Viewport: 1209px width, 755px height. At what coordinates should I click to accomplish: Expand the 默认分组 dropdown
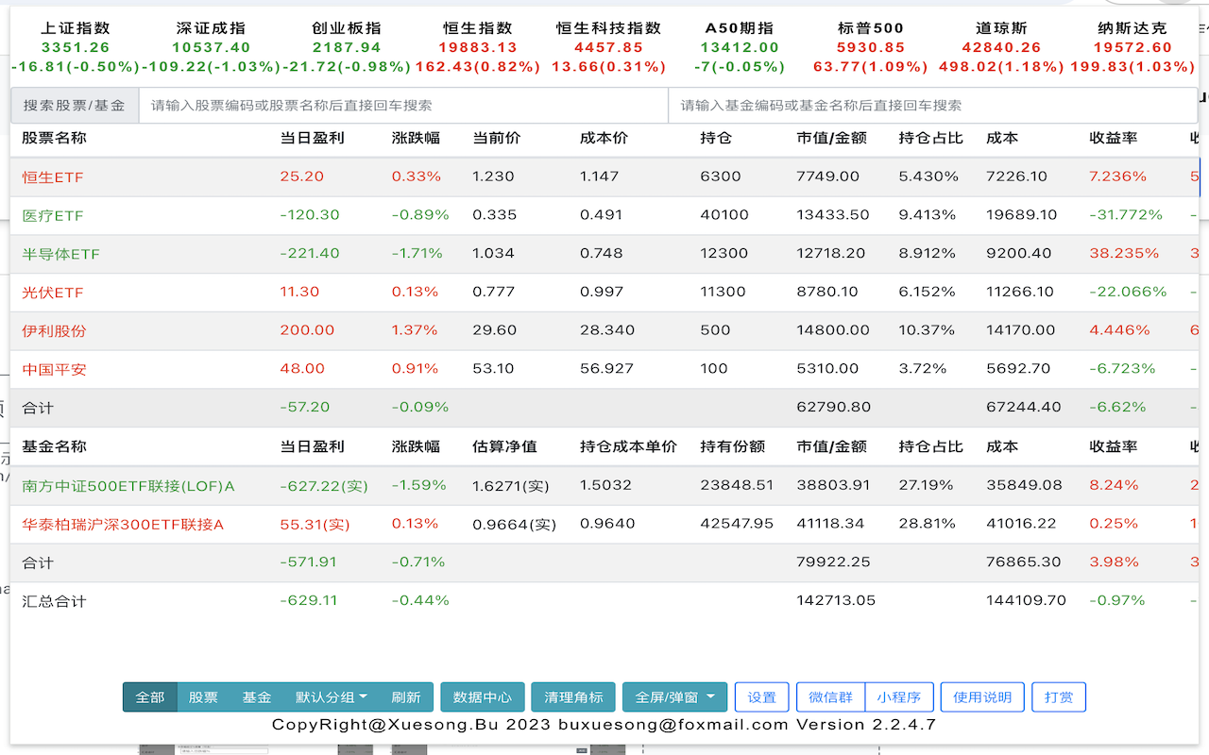[x=332, y=697]
